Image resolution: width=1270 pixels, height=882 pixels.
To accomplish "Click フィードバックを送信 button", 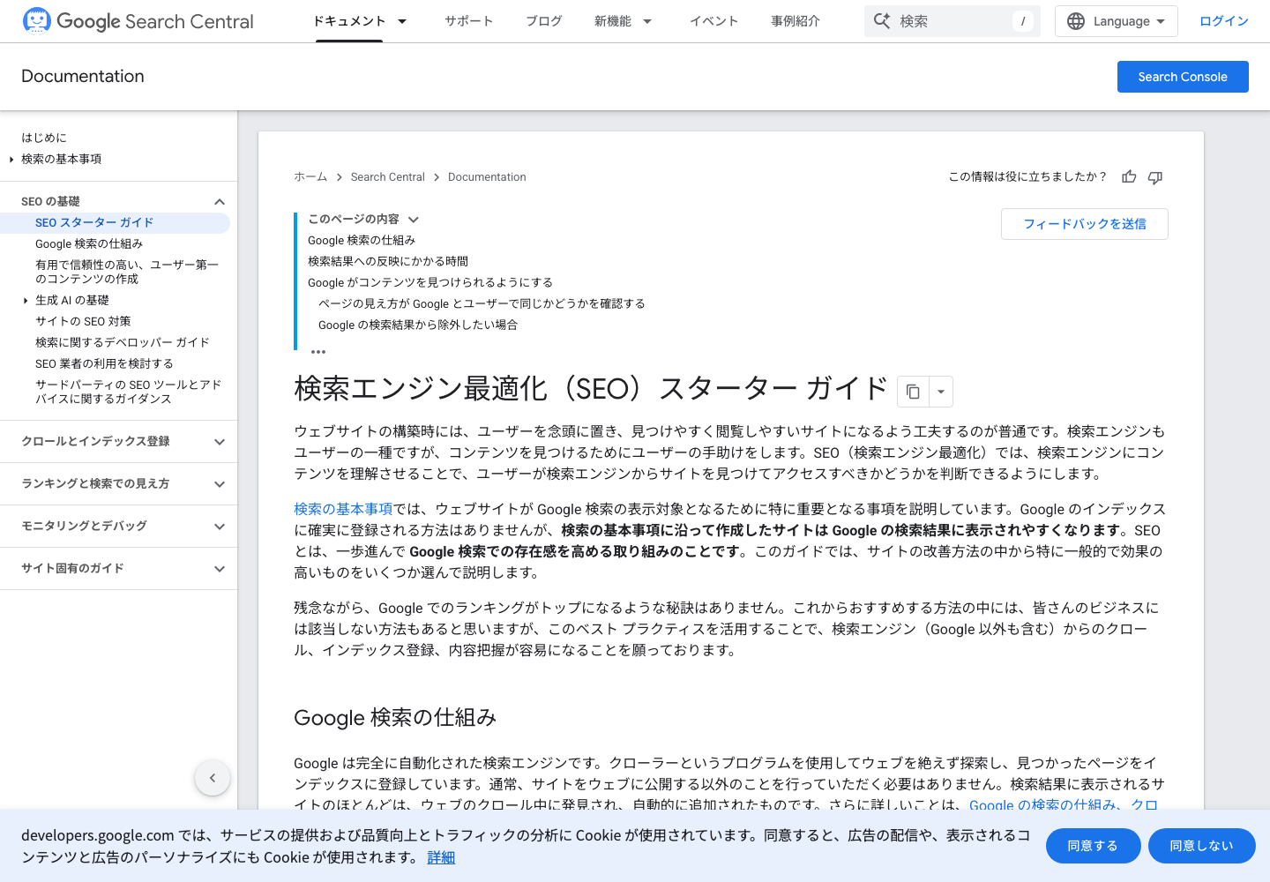I will pyautogui.click(x=1085, y=224).
